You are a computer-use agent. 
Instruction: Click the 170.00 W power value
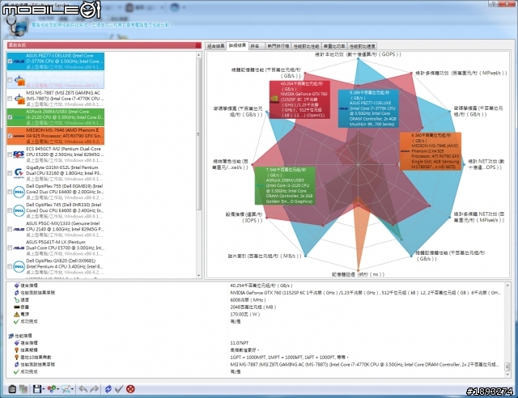[x=244, y=314]
